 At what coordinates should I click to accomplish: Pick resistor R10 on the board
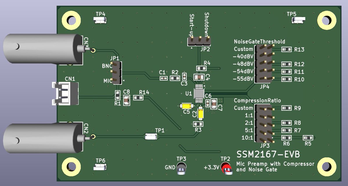tap(286, 79)
